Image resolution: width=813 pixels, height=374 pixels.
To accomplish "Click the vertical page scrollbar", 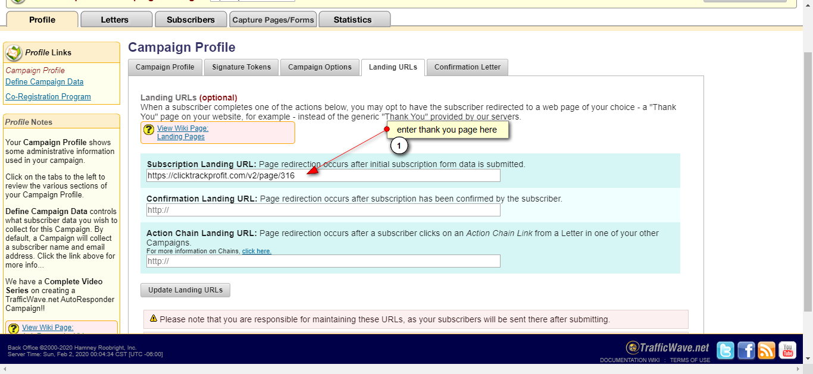I will click(x=808, y=178).
